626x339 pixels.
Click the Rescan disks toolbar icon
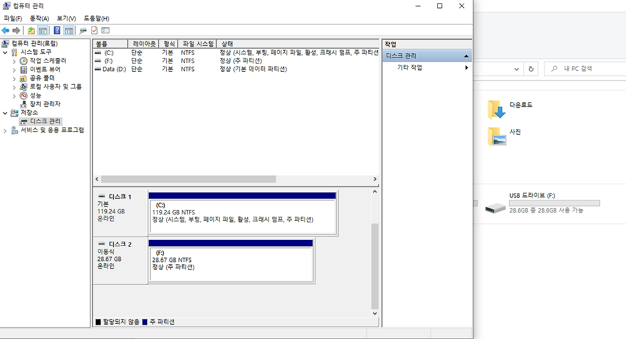tap(83, 30)
